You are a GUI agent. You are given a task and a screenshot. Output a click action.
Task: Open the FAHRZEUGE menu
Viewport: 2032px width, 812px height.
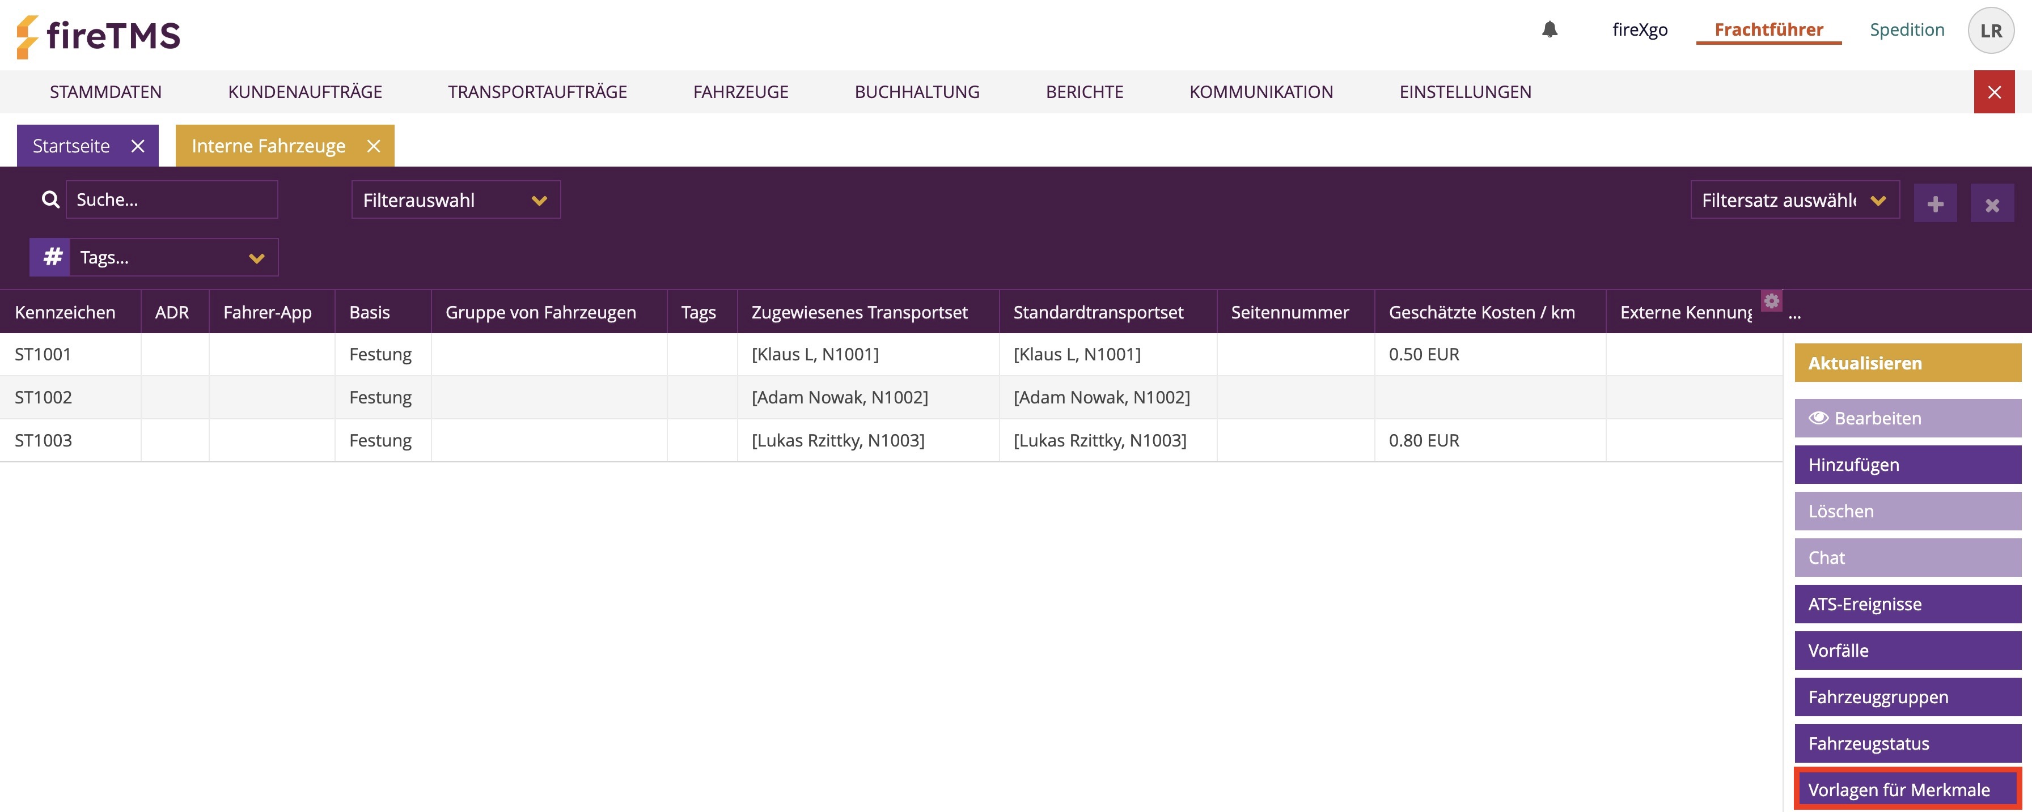coord(740,91)
